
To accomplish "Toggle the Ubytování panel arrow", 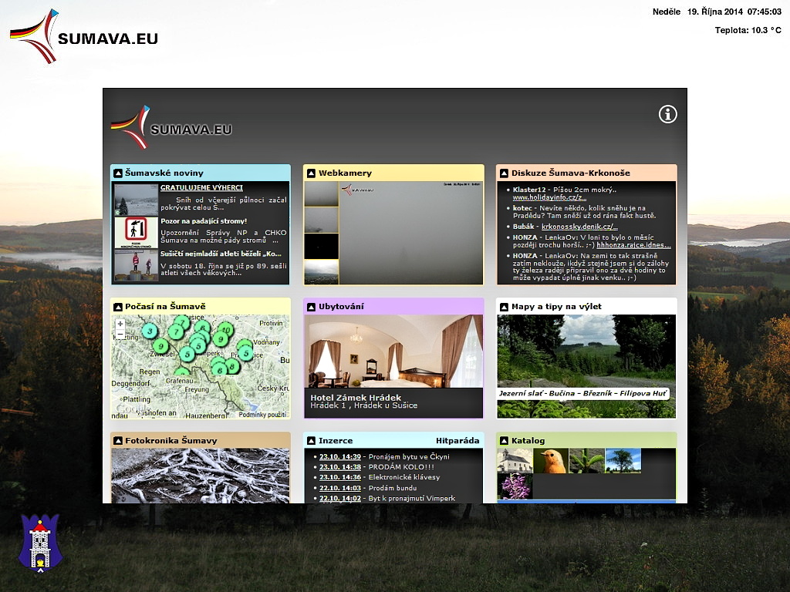I will coord(311,307).
